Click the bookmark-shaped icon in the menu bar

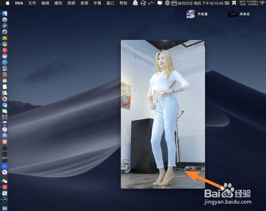pyautogui.click(x=234, y=3)
